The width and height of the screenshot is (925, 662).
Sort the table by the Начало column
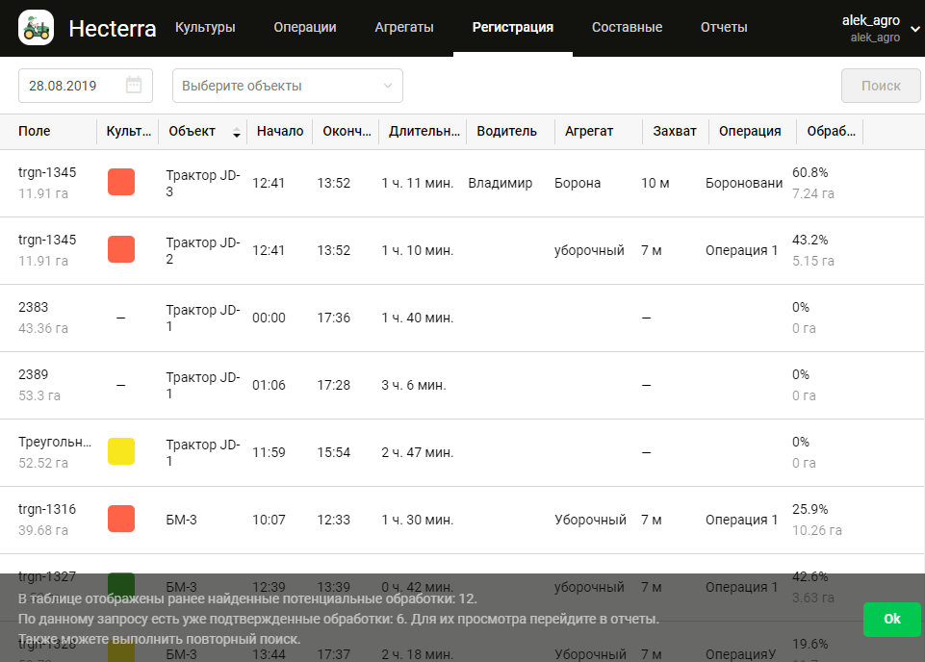279,132
